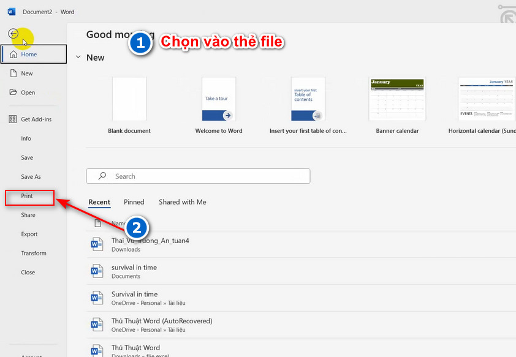Switch to the Pinned tab
The width and height of the screenshot is (516, 357).
coord(134,202)
